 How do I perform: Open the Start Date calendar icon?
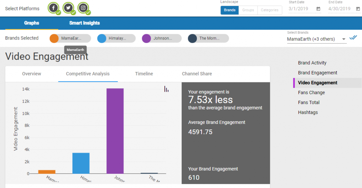[x=318, y=9]
